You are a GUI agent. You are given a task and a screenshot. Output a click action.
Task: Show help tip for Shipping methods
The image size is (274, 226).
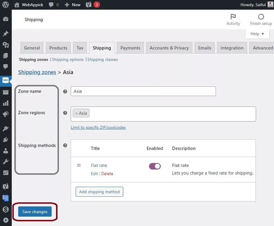pyautogui.click(x=65, y=145)
